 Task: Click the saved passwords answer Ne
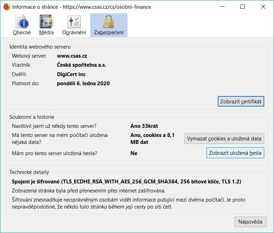coord(134,153)
